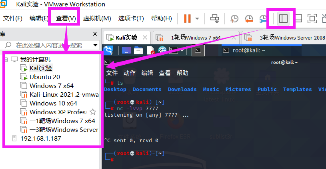Open the terminal 查看 menu
This screenshot has width=326, height=169.
click(165, 73)
